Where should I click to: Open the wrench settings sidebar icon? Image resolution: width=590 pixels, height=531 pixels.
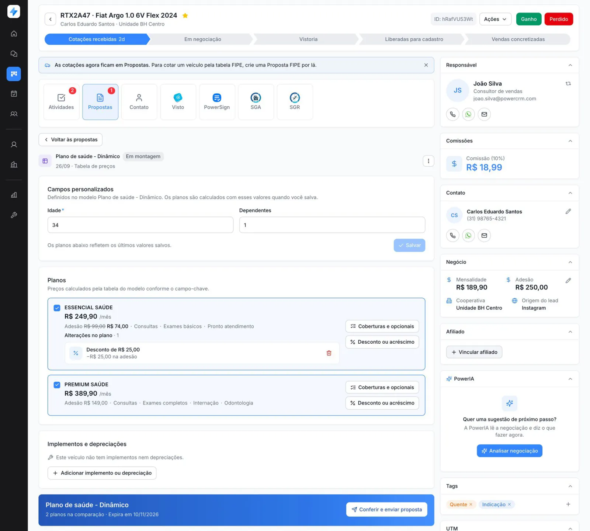pos(14,215)
